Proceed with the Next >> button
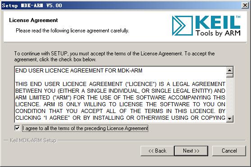Screen dimensions: 251x167 pos(191,151)
